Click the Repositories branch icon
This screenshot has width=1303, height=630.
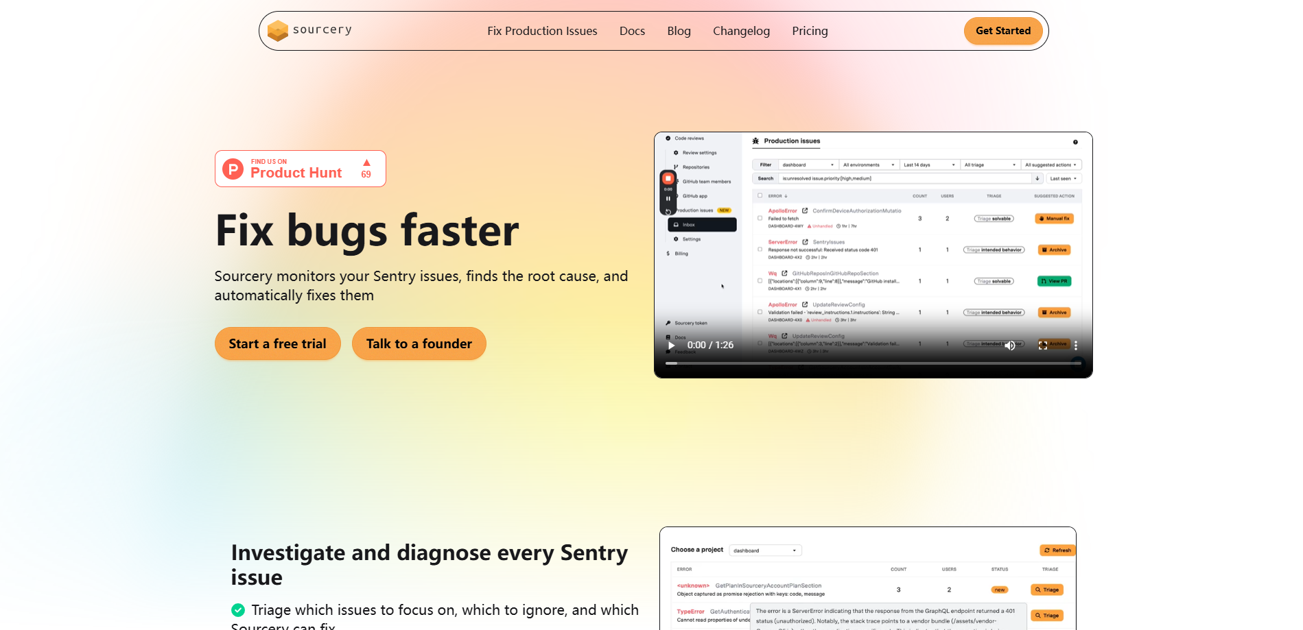coord(675,167)
